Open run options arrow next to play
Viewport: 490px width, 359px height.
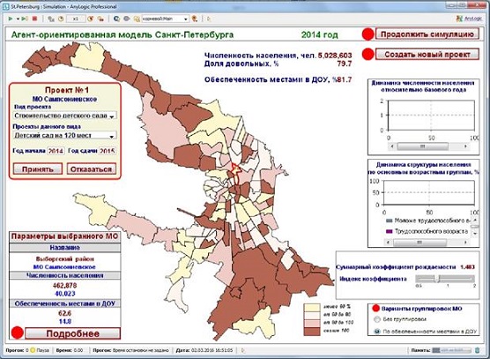(18, 19)
